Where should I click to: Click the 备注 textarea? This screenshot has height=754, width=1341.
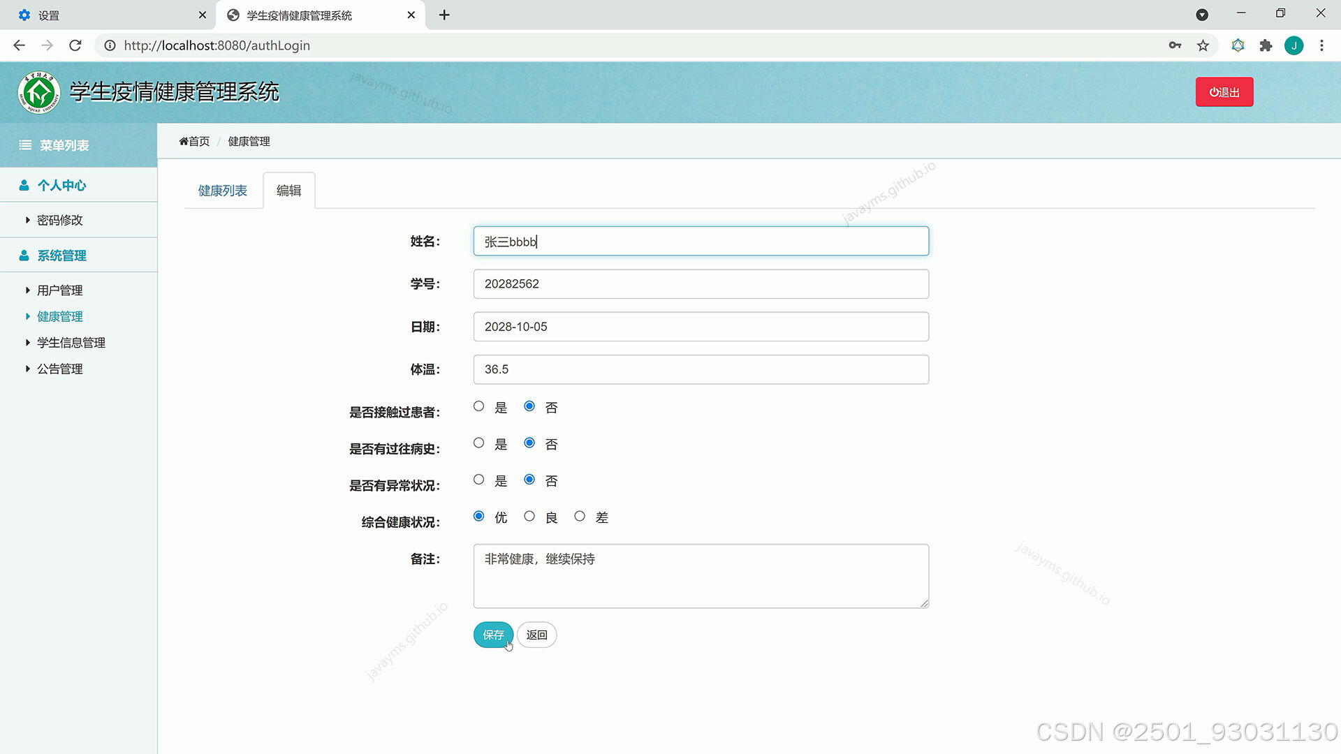[x=701, y=576]
